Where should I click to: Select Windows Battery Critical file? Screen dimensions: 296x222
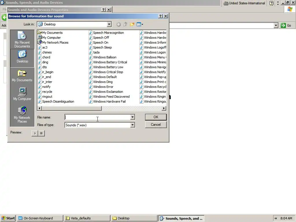tap(108, 62)
